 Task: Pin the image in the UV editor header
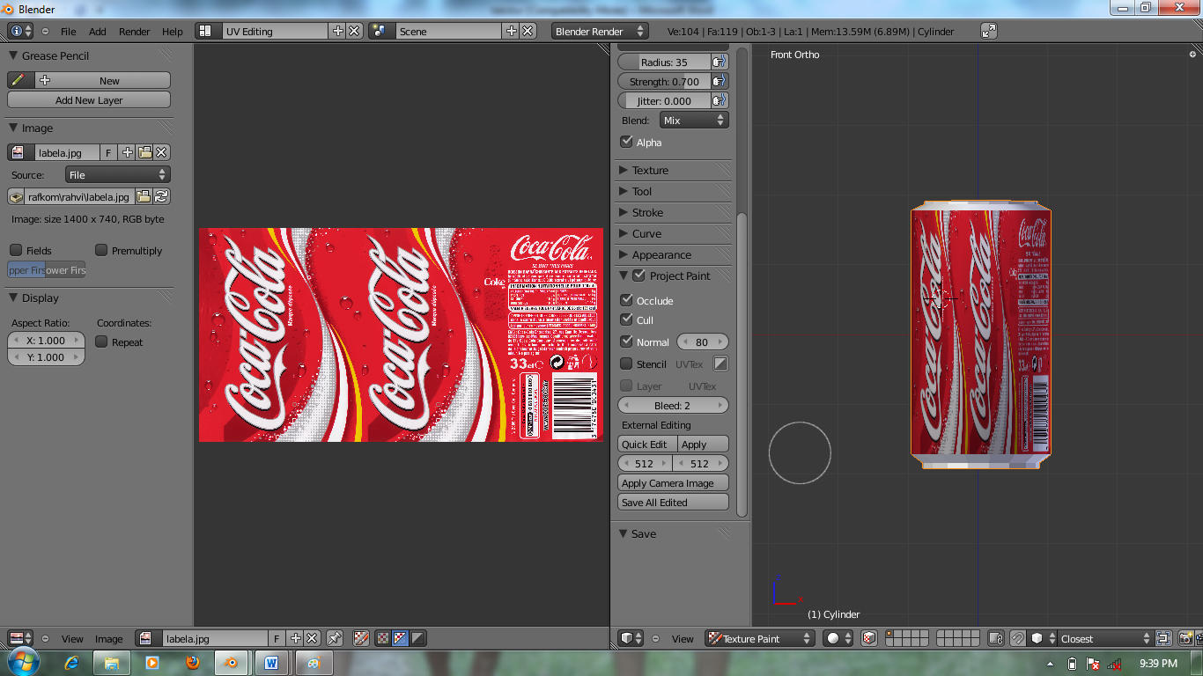point(335,638)
